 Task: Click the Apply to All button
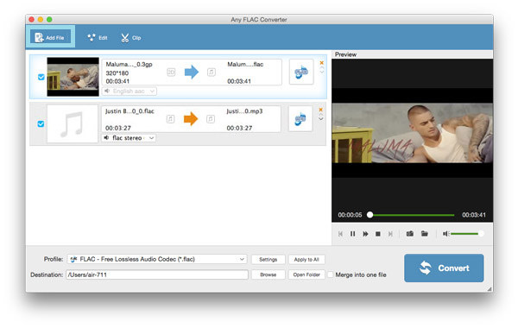[306, 259]
